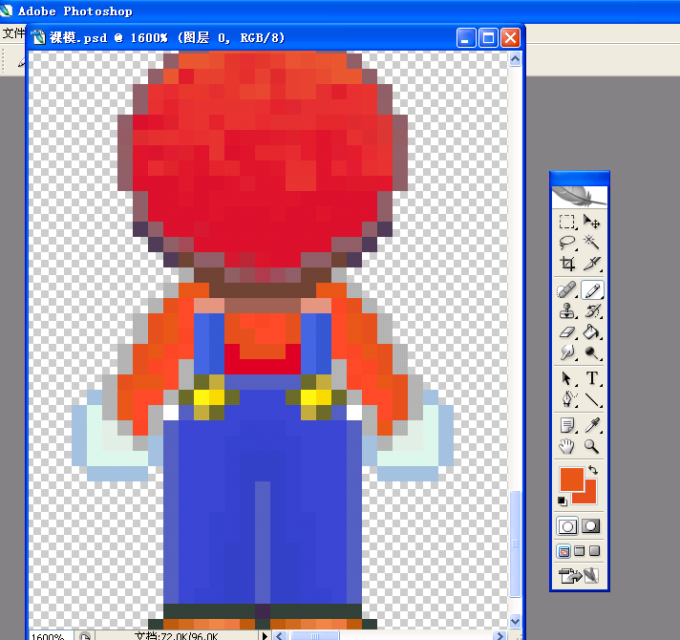Select the Zoom magnifier tool
This screenshot has width=680, height=640.
591,446
